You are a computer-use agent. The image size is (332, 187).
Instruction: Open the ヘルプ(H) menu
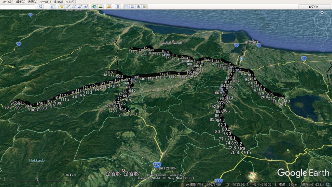[x=71, y=2]
